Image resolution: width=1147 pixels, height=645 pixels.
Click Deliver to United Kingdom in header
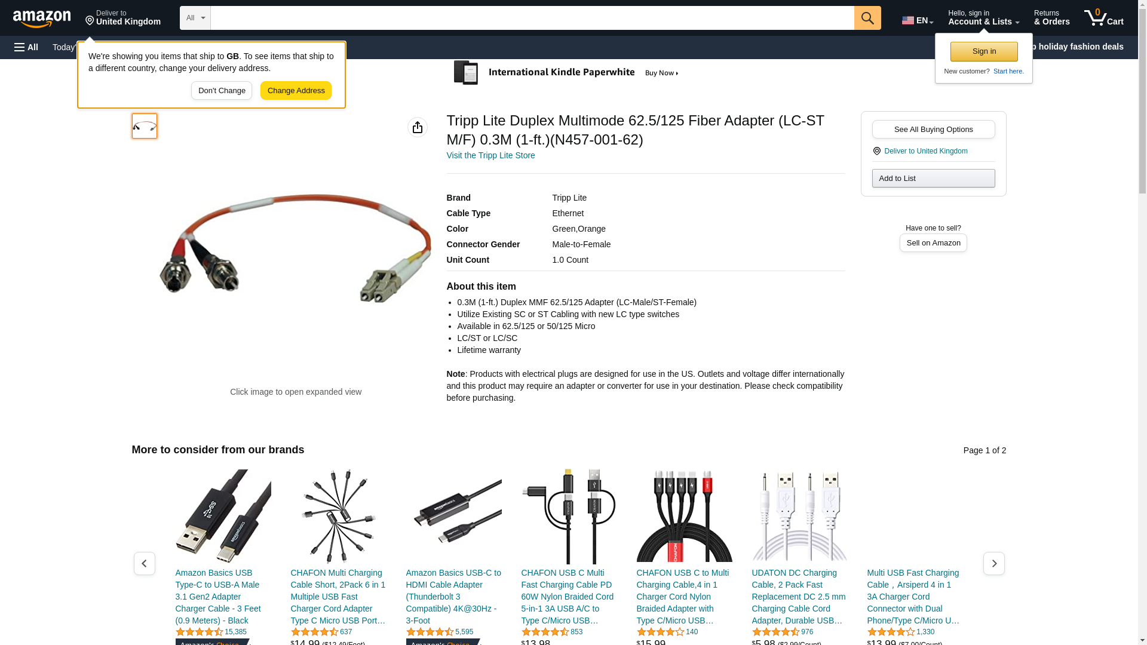coord(123,18)
